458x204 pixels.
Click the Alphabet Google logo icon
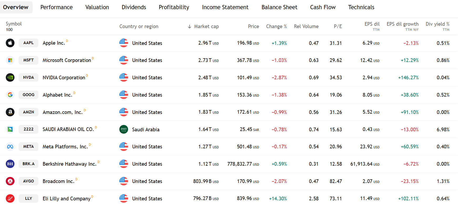pos(10,95)
